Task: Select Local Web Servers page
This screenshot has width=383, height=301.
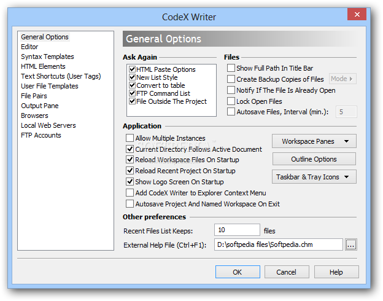Action: [x=48, y=125]
